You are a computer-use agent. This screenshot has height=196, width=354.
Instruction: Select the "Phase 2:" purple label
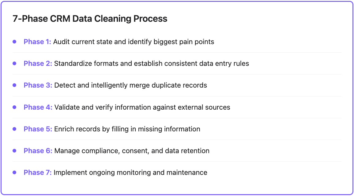pyautogui.click(x=38, y=63)
